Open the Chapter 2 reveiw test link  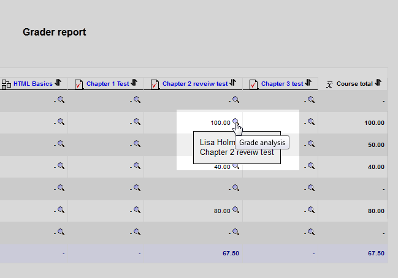[195, 84]
